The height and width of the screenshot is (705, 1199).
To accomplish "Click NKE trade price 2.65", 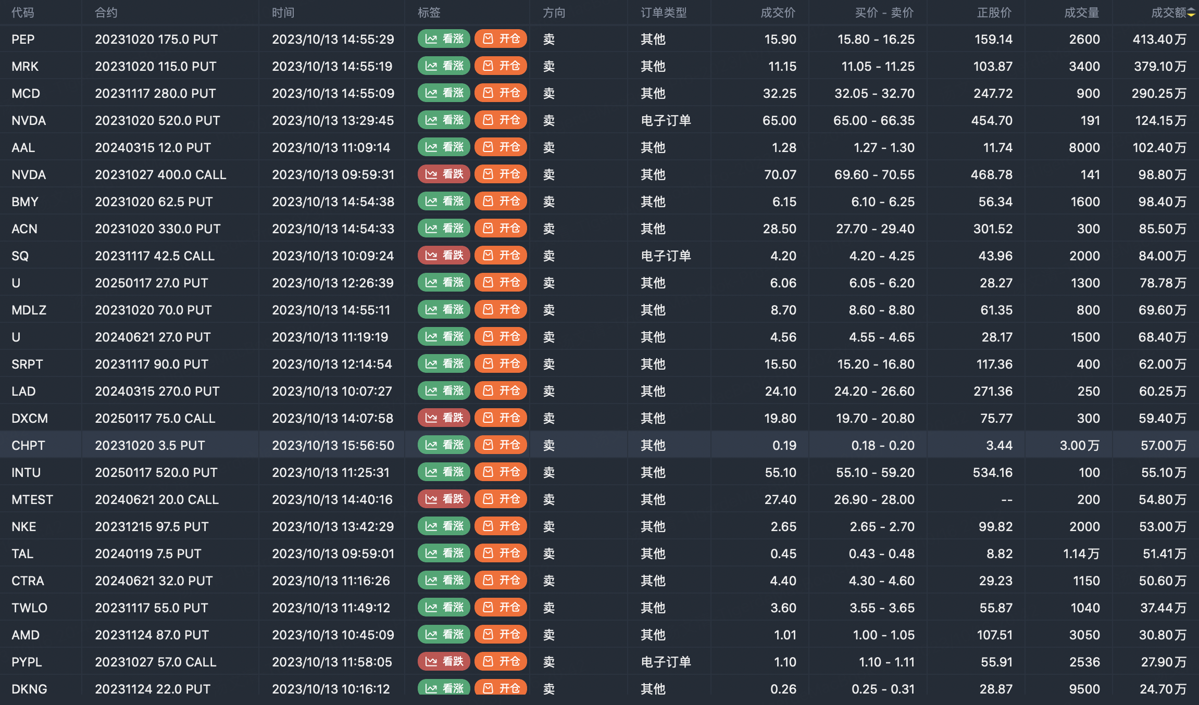I will pyautogui.click(x=783, y=526).
